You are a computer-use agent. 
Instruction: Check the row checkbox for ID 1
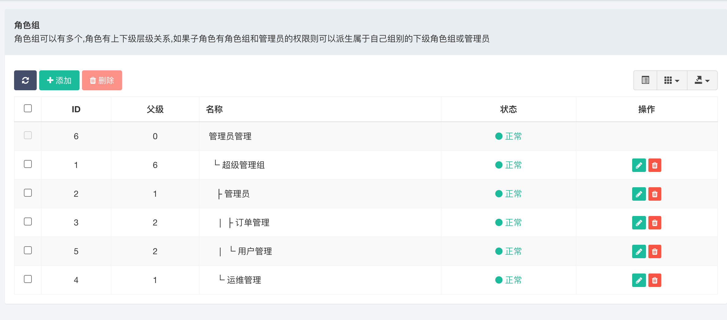(x=28, y=164)
